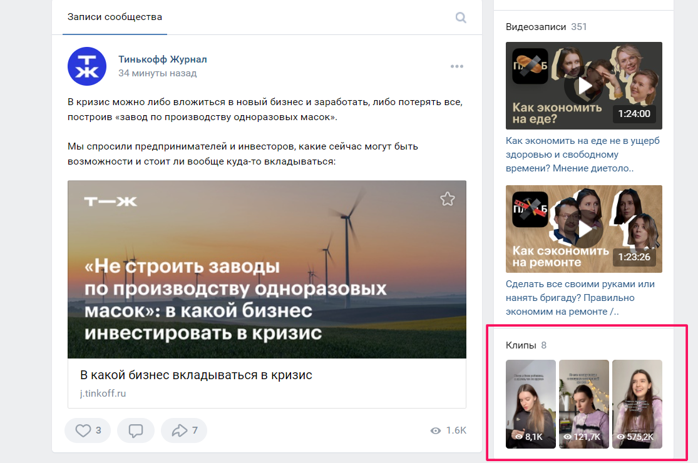Viewport: 698px width, 463px height.
Task: Select the 'Записи сообщества' tab
Action: point(115,17)
